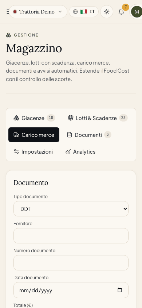Go to Impostazioni tab
Screen dimensions: 142x308
(33, 152)
